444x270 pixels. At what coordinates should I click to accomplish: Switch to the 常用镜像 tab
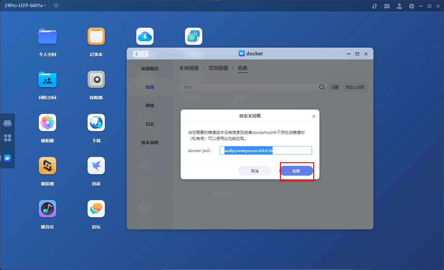(218, 68)
